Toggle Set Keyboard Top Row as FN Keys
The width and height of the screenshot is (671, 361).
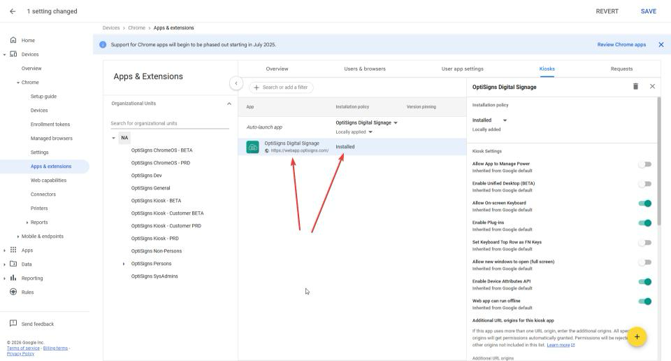click(x=645, y=243)
